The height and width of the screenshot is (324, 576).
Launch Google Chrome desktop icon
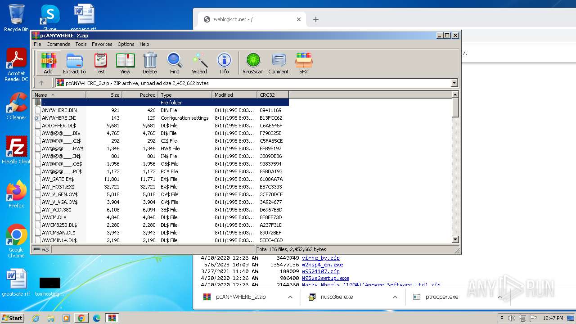(16, 241)
